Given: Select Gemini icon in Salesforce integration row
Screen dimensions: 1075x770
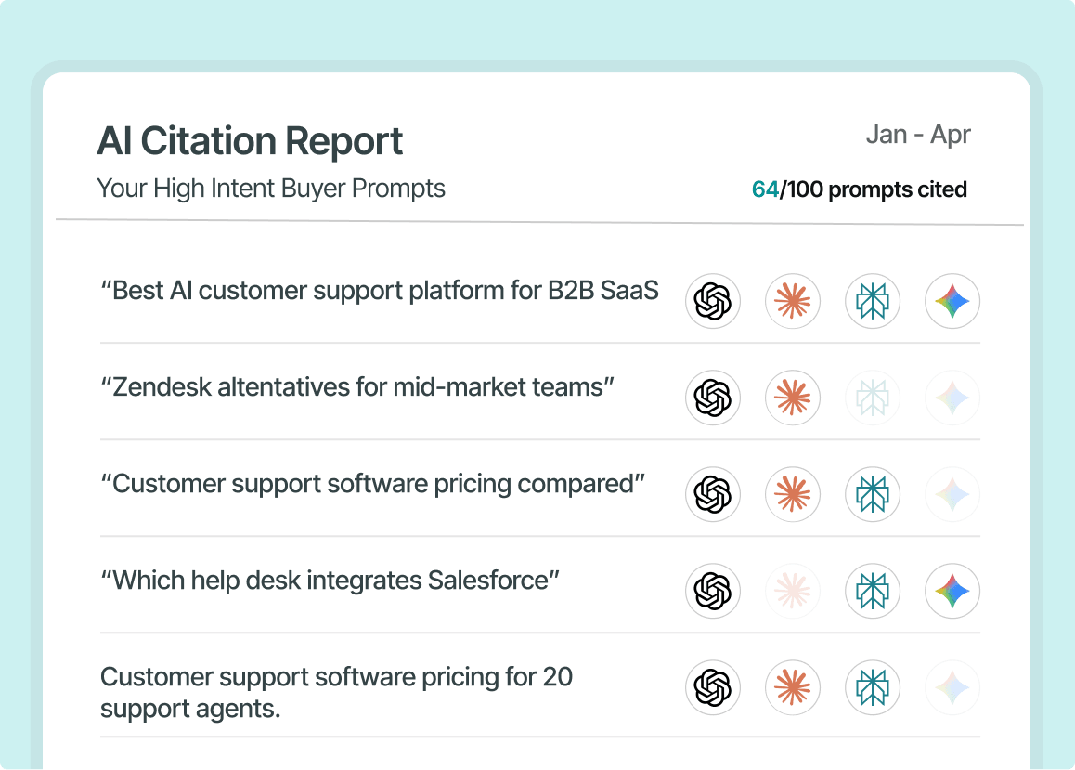Looking at the screenshot, I should click(952, 591).
